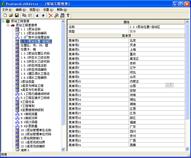
Task: Click the yellow question mark Help icon
Action: tap(68, 15)
